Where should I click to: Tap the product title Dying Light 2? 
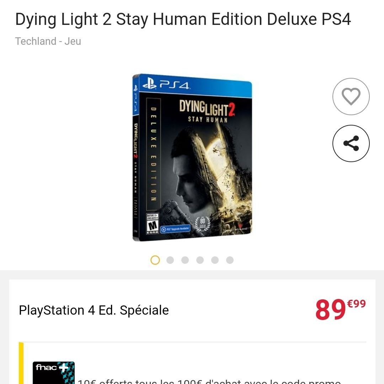(x=183, y=19)
